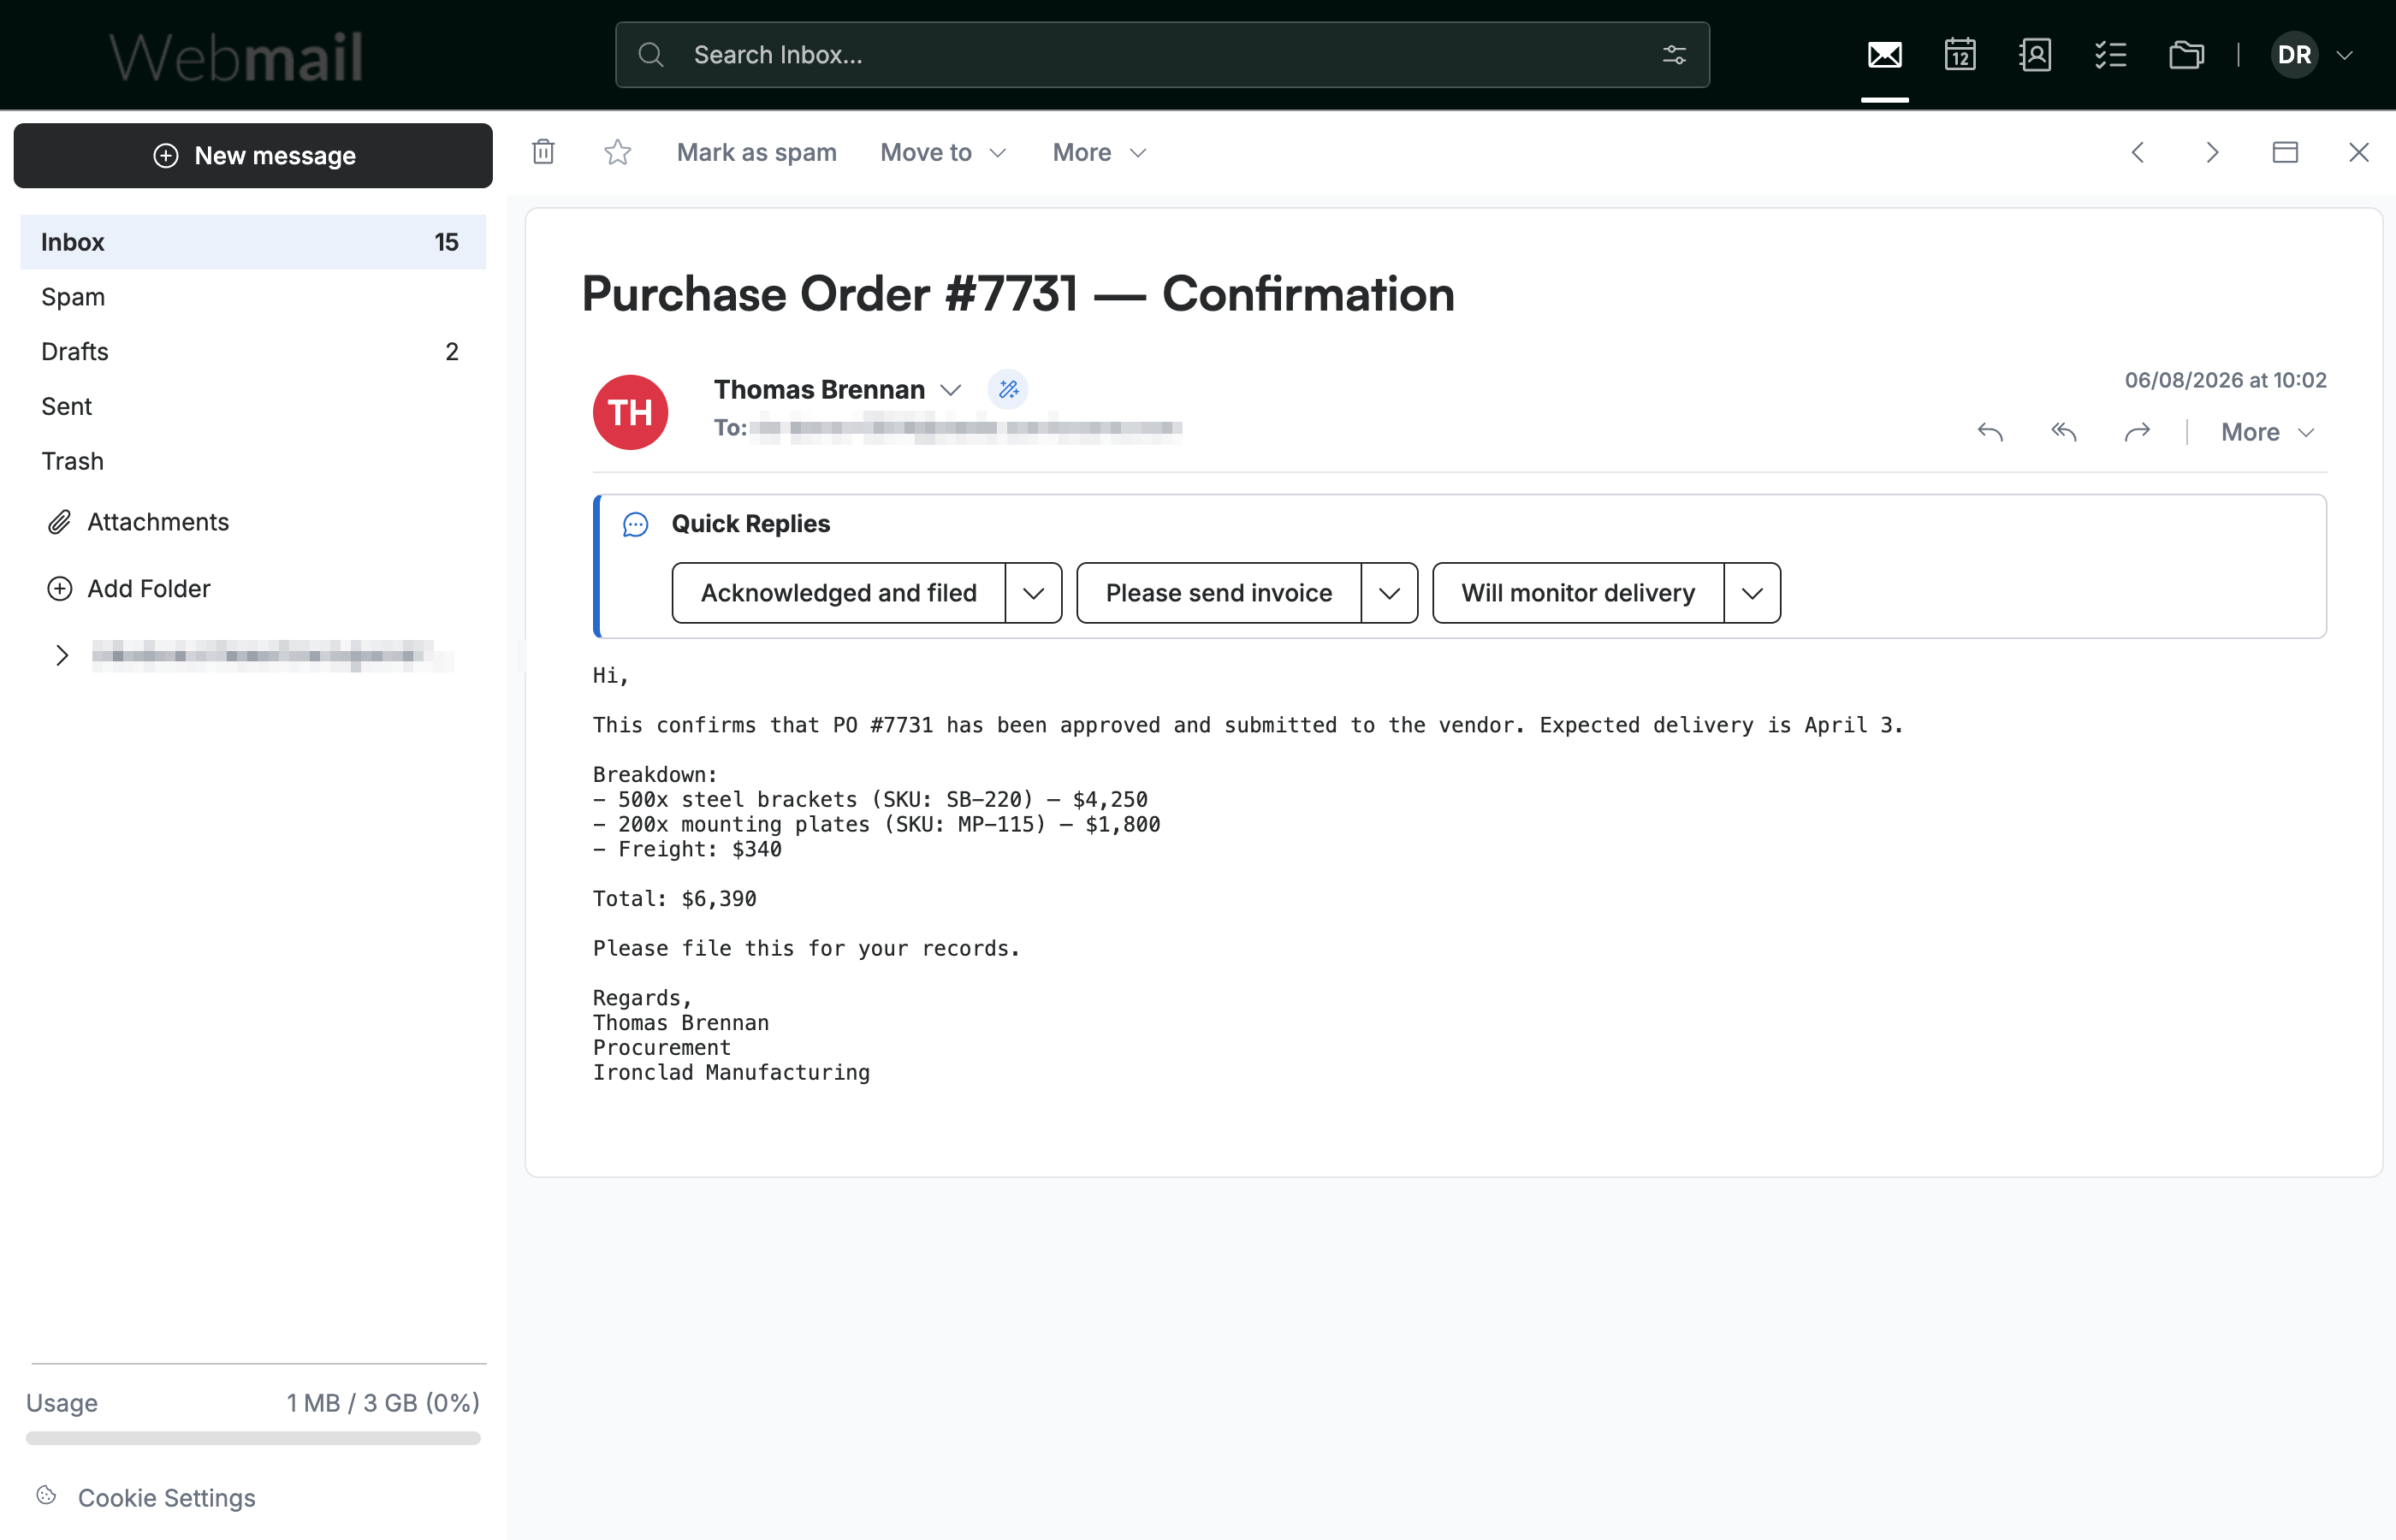Image resolution: width=2396 pixels, height=1540 pixels.
Task: Click the Inbox unread count 15
Action: point(446,242)
